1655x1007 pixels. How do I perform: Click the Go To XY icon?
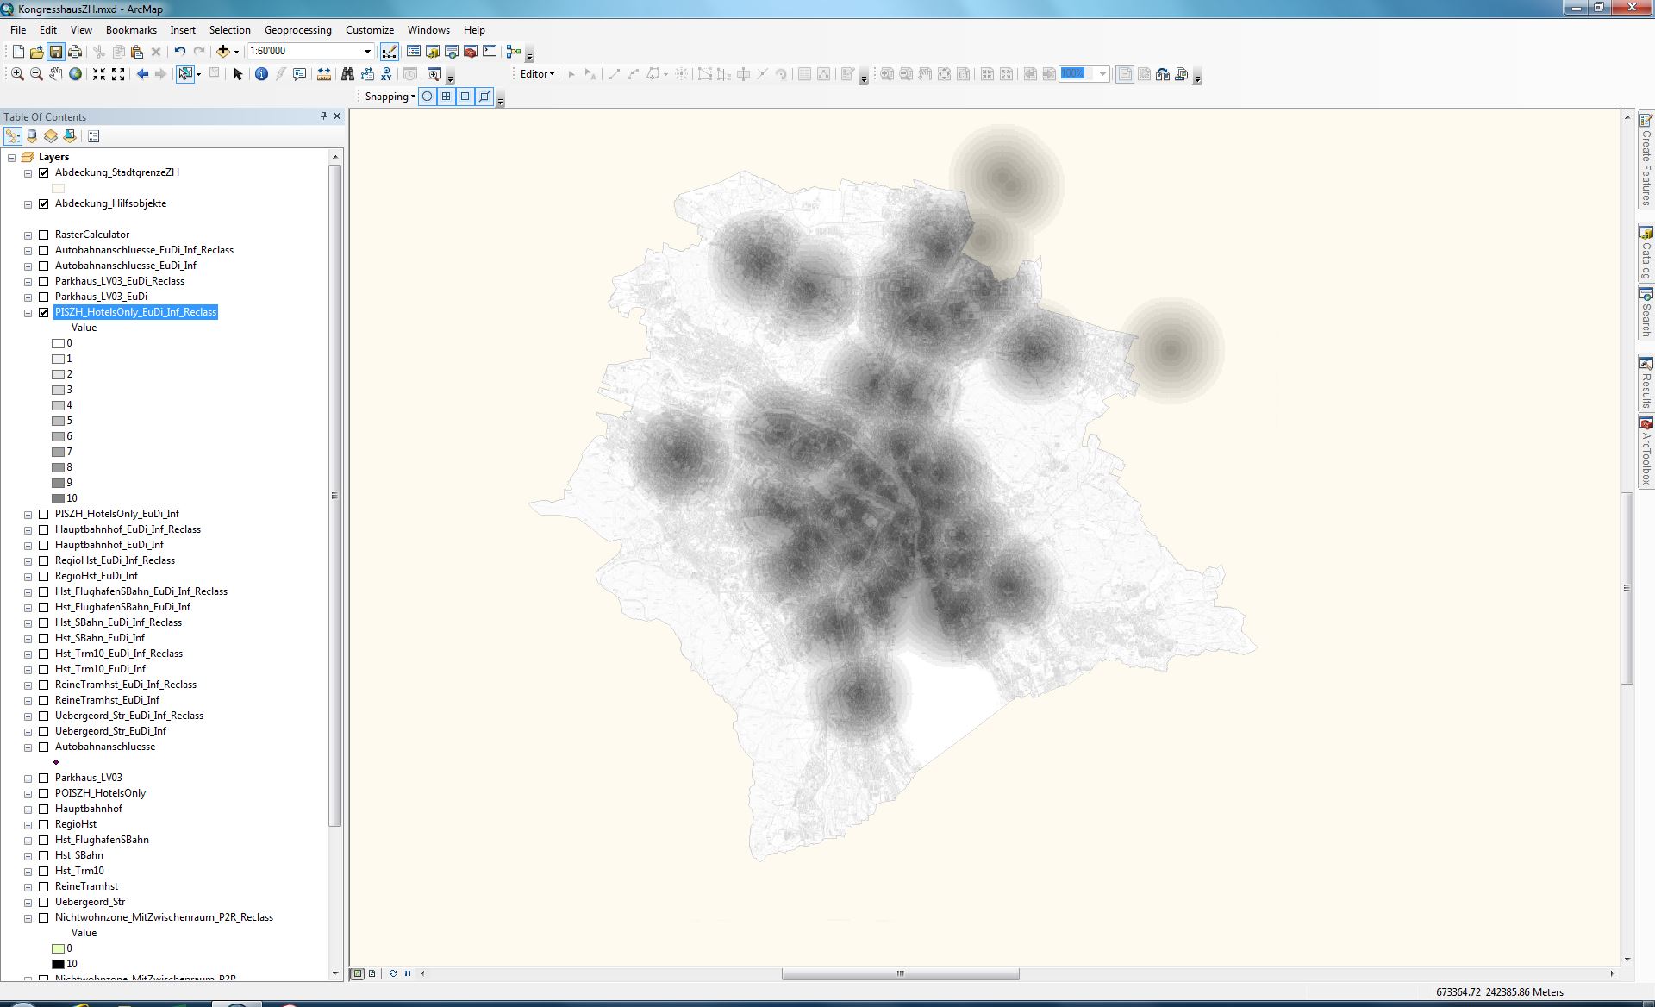(x=386, y=74)
